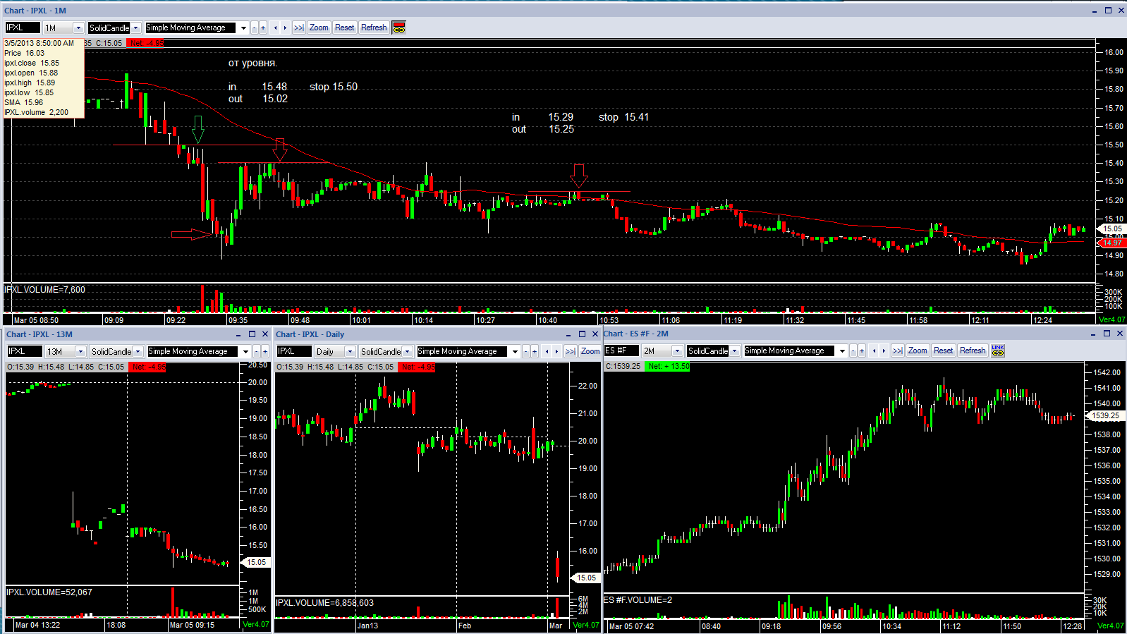
Task: Click minus button in IPXL Daily chart toolbar
Action: pyautogui.click(x=526, y=351)
